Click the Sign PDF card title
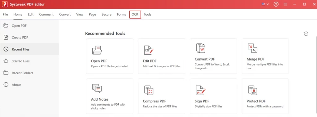The image size is (317, 117). (x=202, y=101)
